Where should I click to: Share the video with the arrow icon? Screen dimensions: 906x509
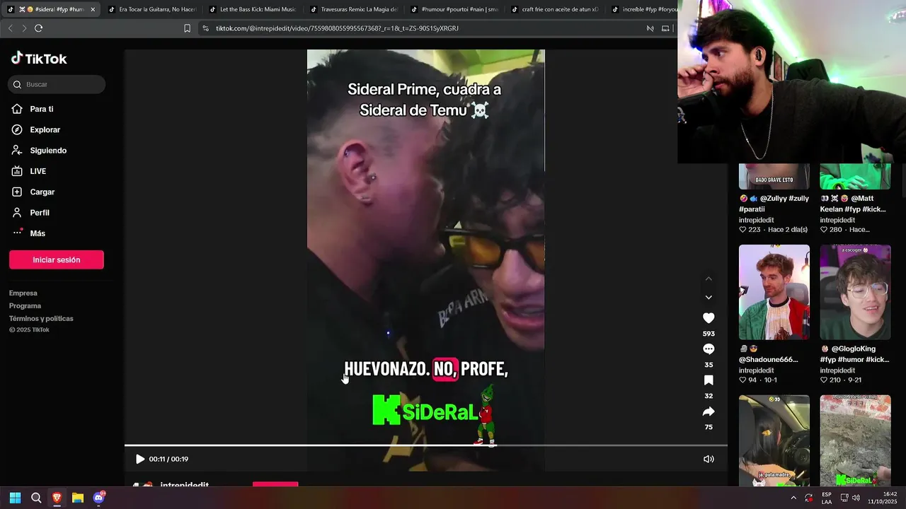click(709, 411)
